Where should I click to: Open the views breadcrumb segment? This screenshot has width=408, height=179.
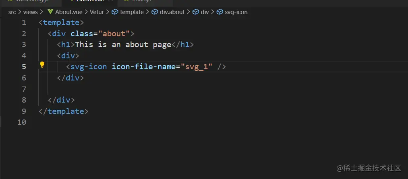pyautogui.click(x=31, y=12)
